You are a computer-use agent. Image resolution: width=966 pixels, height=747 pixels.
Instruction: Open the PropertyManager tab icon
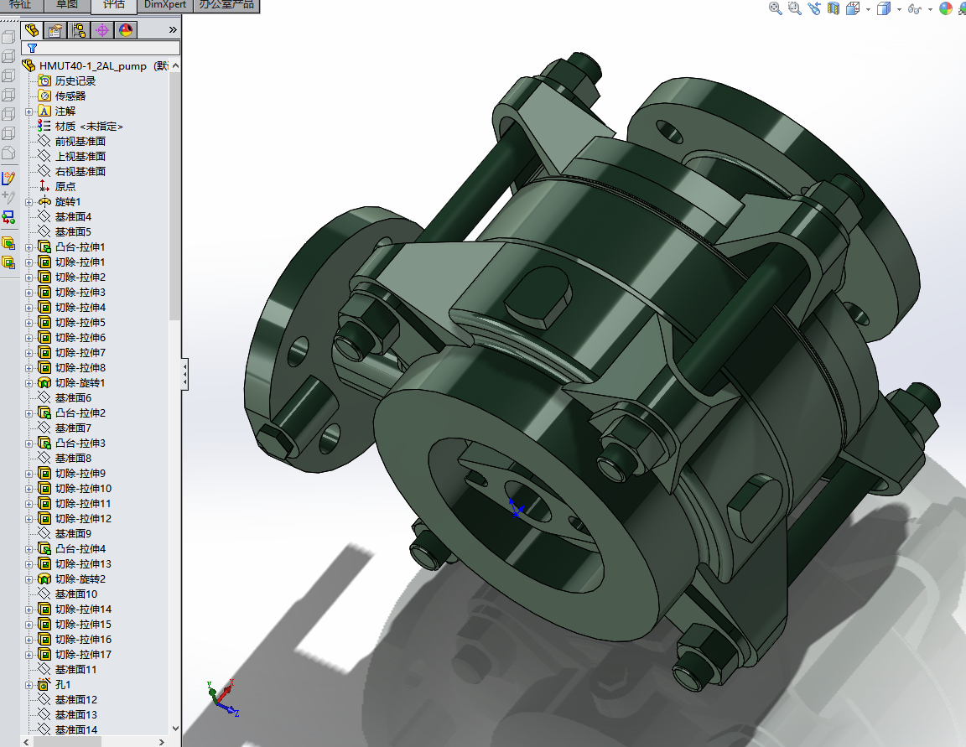[55, 30]
